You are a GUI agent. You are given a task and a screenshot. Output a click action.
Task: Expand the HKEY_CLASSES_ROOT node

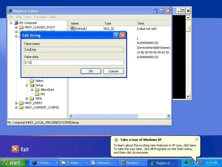coord(16,27)
